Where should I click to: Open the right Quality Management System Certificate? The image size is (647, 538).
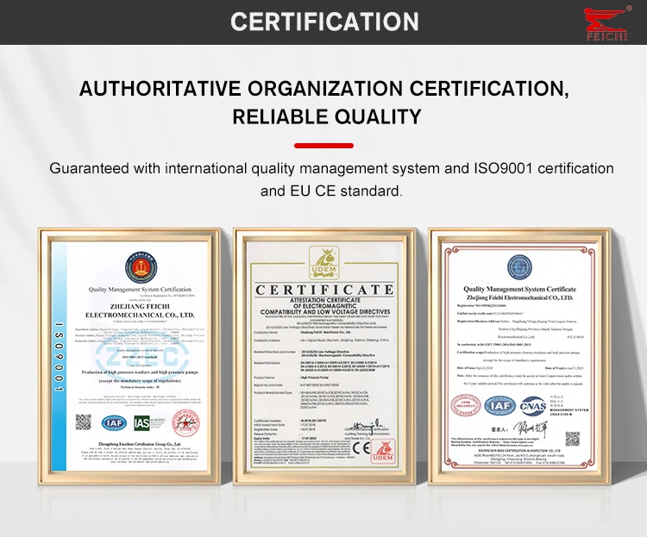click(519, 356)
